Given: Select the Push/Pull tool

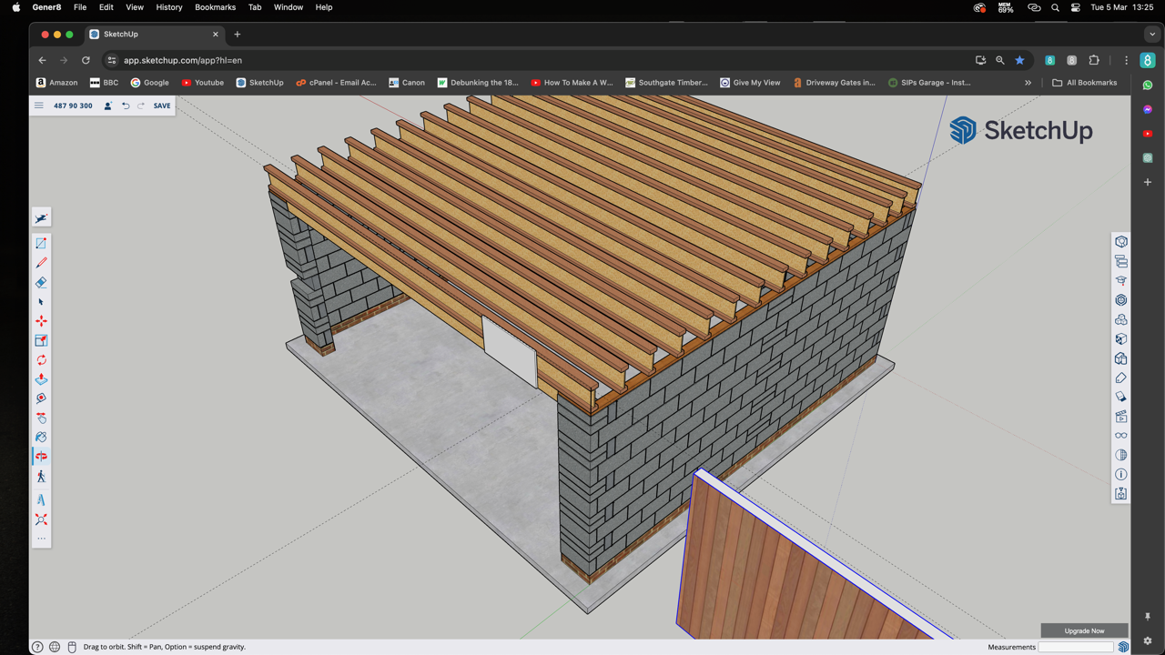Looking at the screenshot, I should 41,379.
